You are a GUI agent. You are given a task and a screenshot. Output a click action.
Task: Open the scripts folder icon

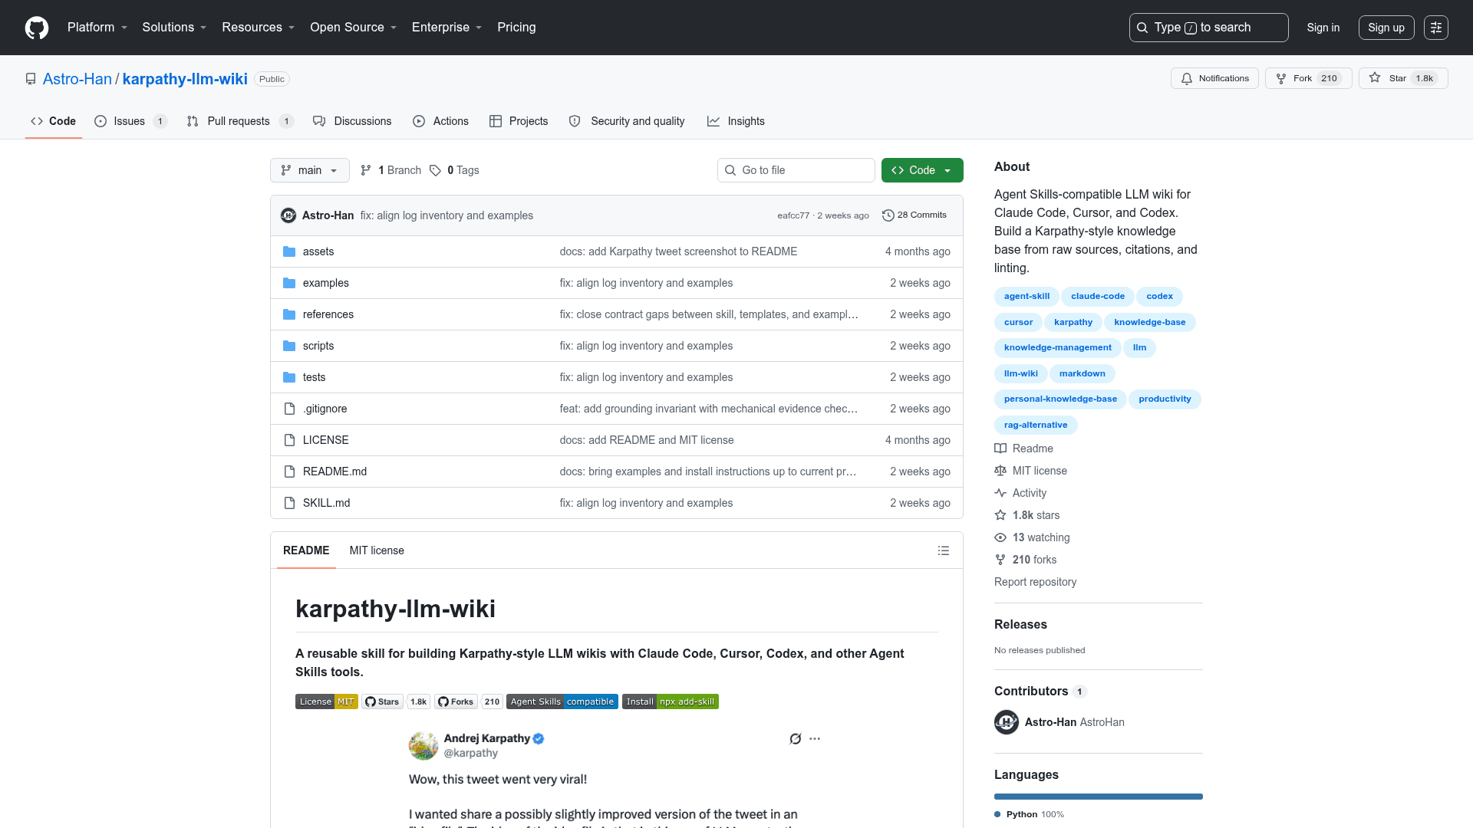click(289, 346)
